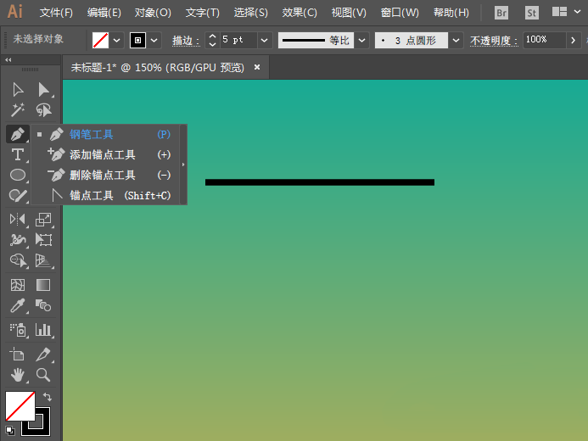Select the Shaper brush tool
This screenshot has height=441, width=588.
pos(18,195)
